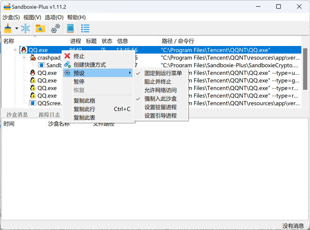The width and height of the screenshot is (310, 230).
Task: Click the process list vertical scrollbar
Action: [305, 69]
